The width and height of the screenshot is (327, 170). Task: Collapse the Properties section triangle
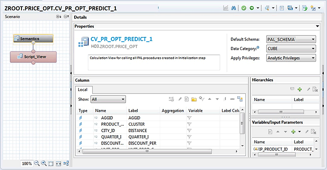click(317, 26)
